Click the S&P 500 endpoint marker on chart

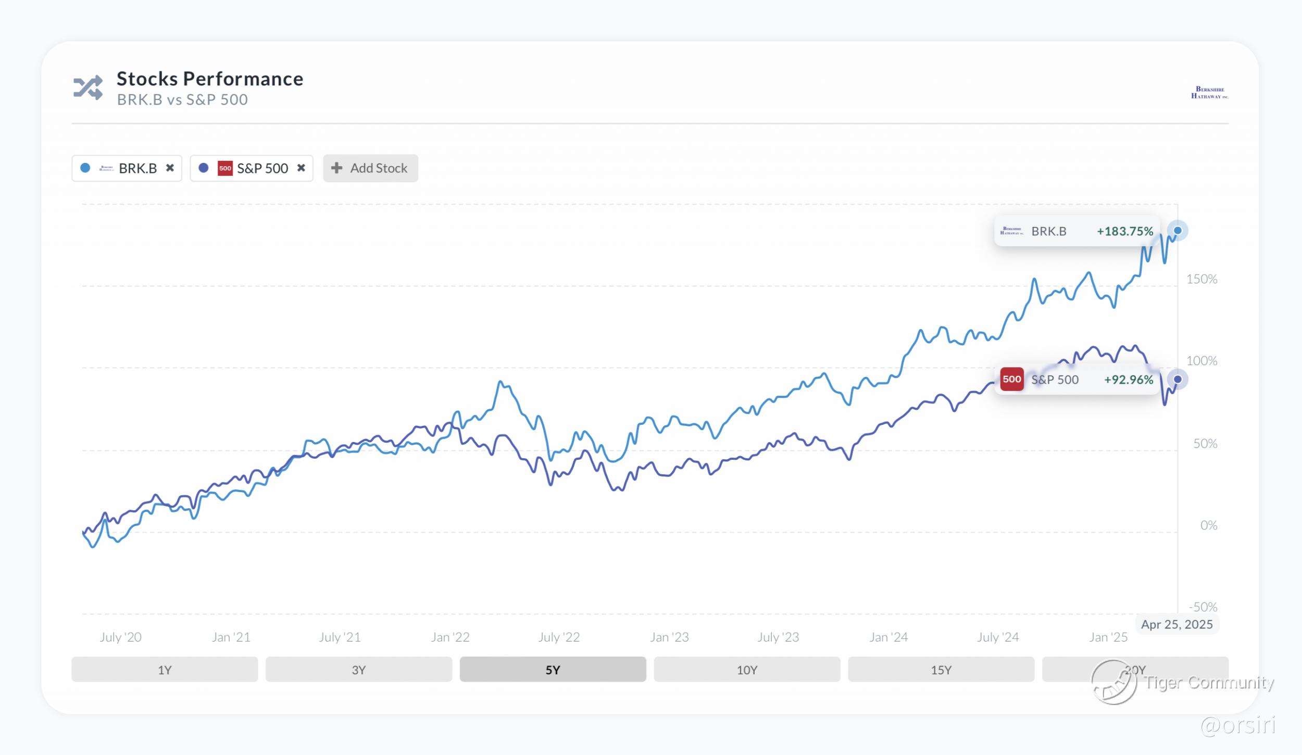pos(1178,379)
